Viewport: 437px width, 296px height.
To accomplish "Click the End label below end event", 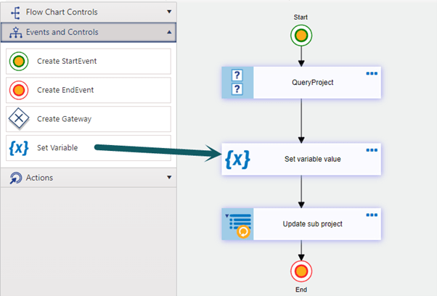I will pyautogui.click(x=301, y=289).
